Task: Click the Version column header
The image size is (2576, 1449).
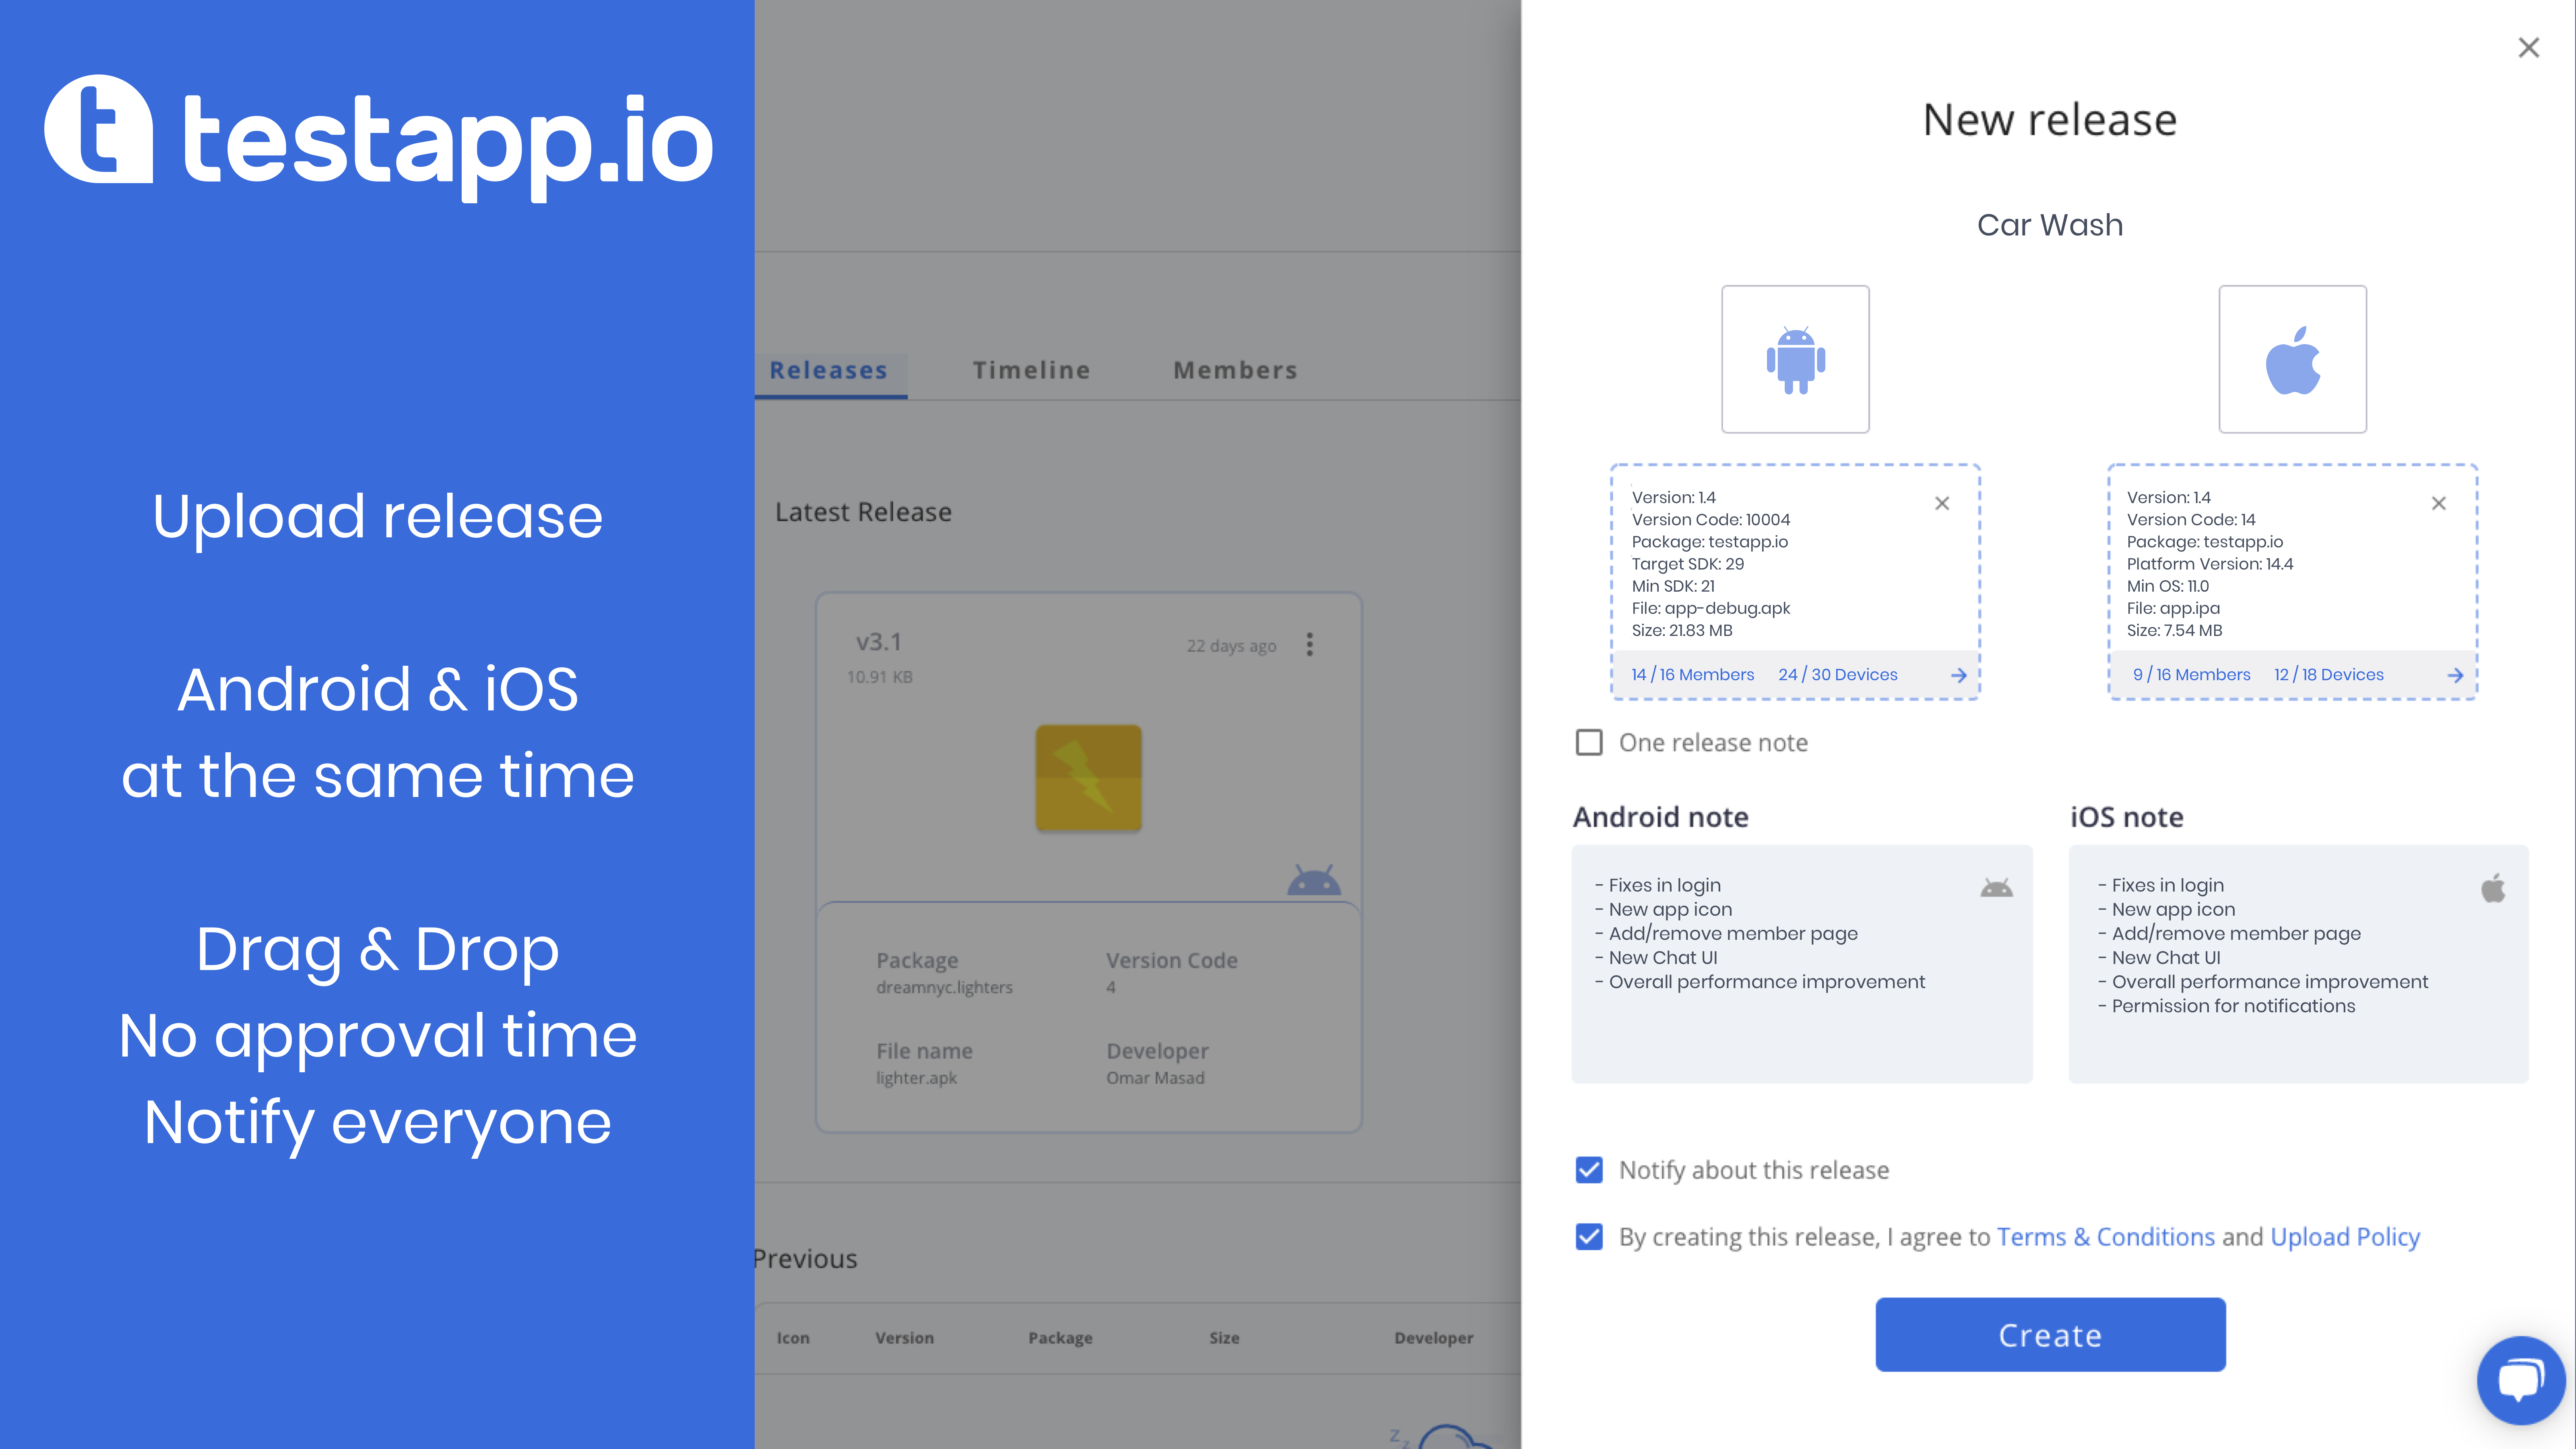Action: (904, 1338)
